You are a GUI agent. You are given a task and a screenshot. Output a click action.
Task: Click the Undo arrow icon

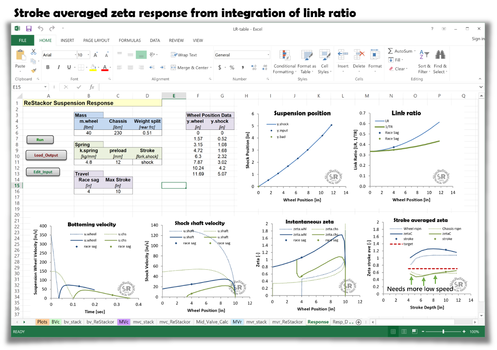pyautogui.click(x=40, y=29)
